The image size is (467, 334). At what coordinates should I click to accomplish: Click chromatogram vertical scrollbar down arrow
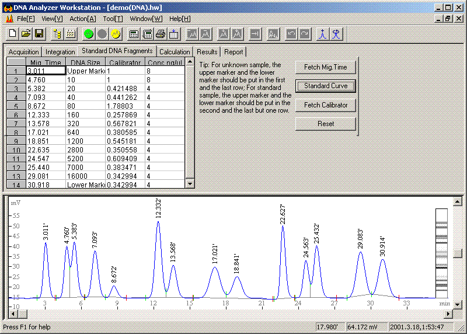[458, 304]
